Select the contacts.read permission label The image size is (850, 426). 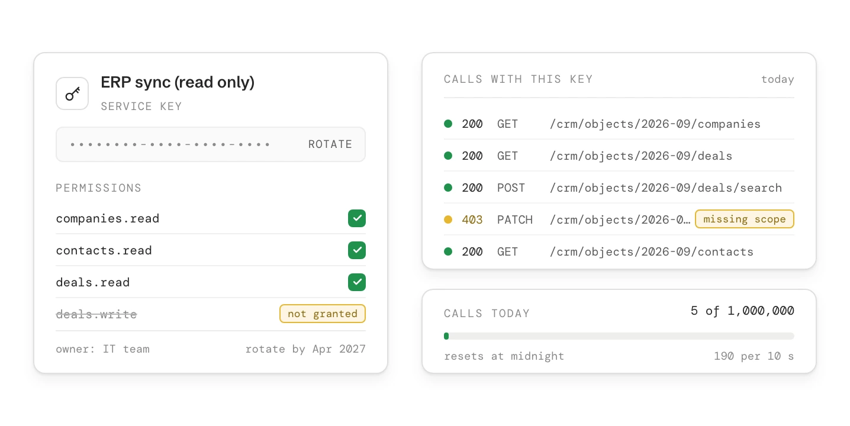coord(104,250)
